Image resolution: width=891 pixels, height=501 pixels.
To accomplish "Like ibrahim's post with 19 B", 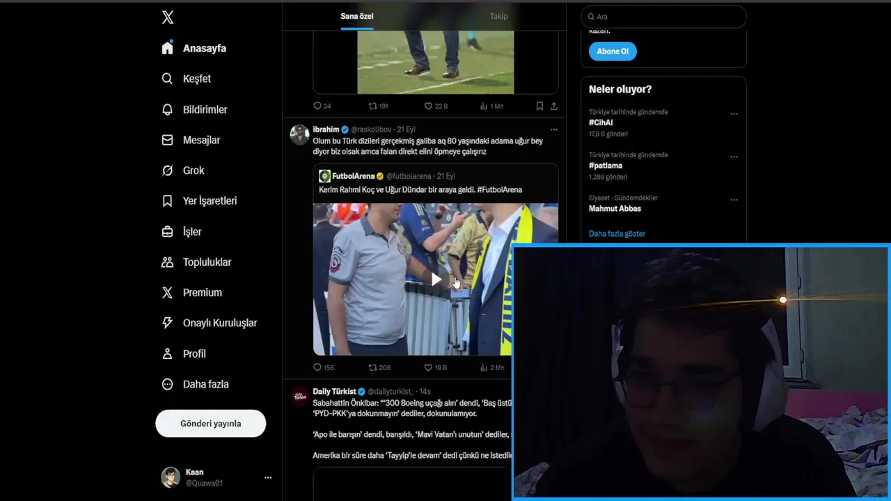I will tap(428, 367).
